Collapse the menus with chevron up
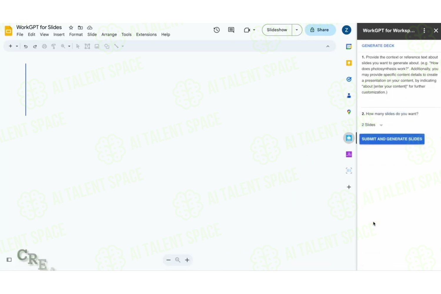Image resolution: width=441 pixels, height=294 pixels. coord(328,46)
